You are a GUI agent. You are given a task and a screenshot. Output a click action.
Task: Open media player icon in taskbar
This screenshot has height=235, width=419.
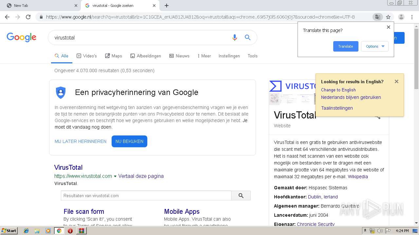pos(48,231)
